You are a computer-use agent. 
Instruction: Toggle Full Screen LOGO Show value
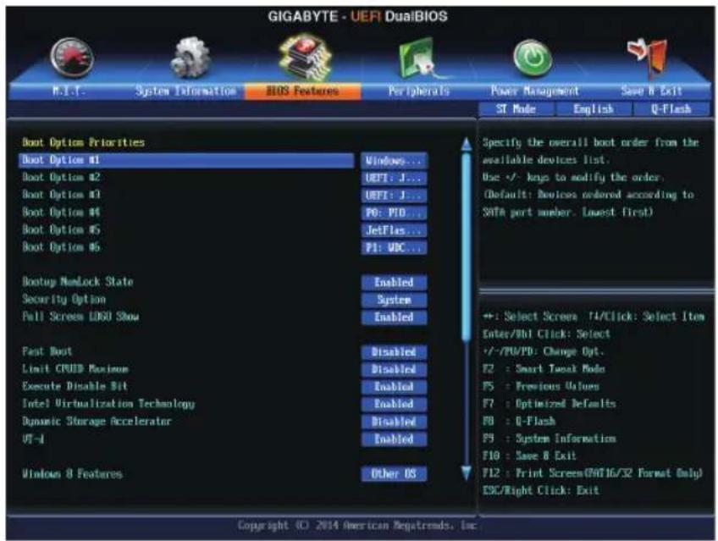(394, 317)
